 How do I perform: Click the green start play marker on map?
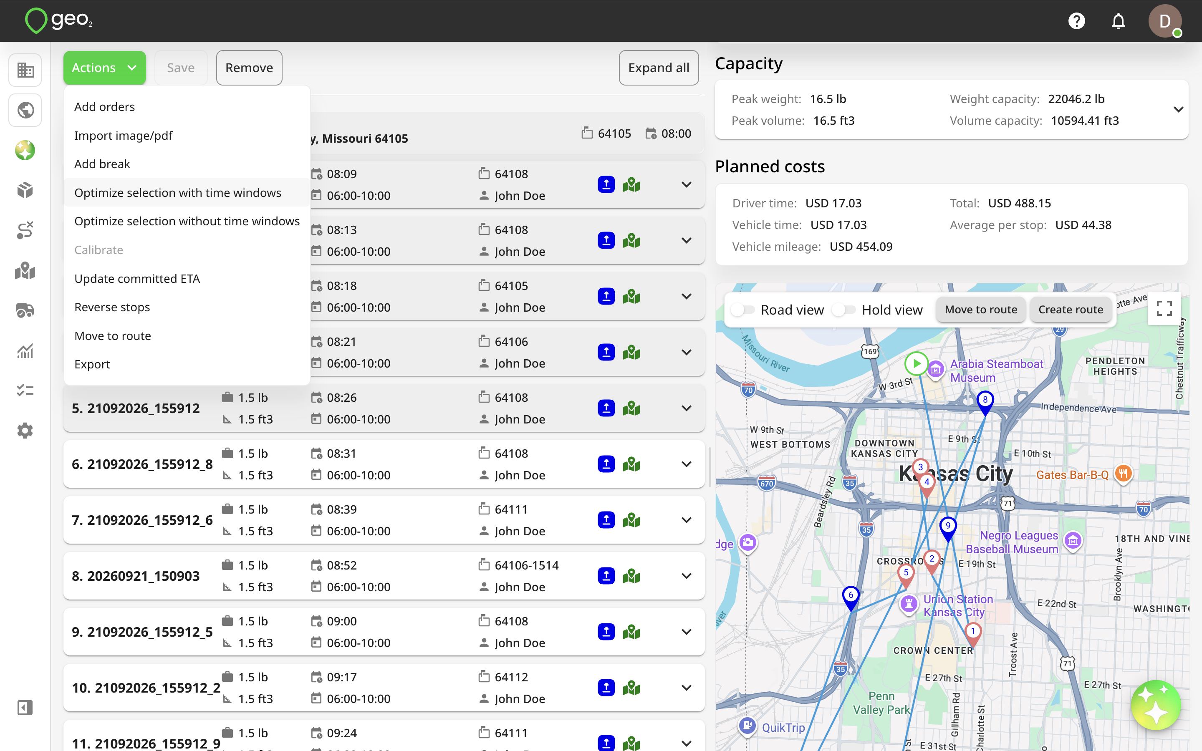point(917,363)
